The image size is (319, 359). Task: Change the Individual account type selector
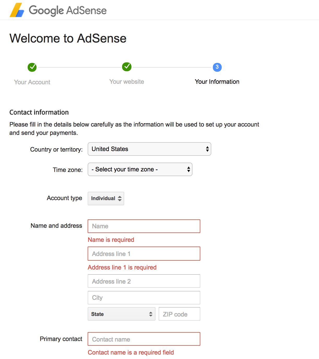tap(106, 199)
